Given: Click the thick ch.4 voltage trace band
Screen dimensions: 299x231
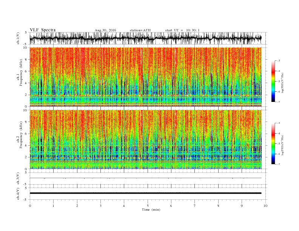Looking at the screenshot, I should point(145,193).
